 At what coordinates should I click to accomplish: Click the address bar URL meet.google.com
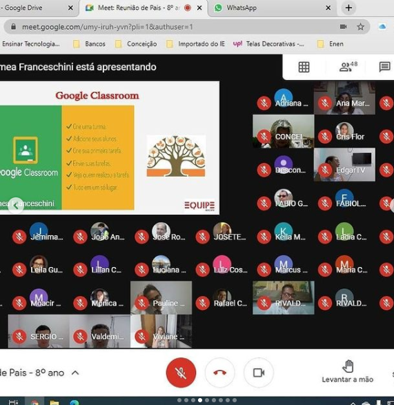[x=107, y=27]
